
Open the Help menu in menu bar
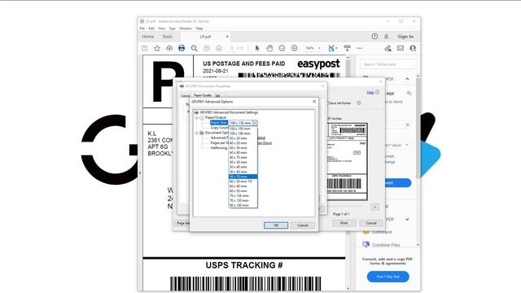pyautogui.click(x=199, y=28)
